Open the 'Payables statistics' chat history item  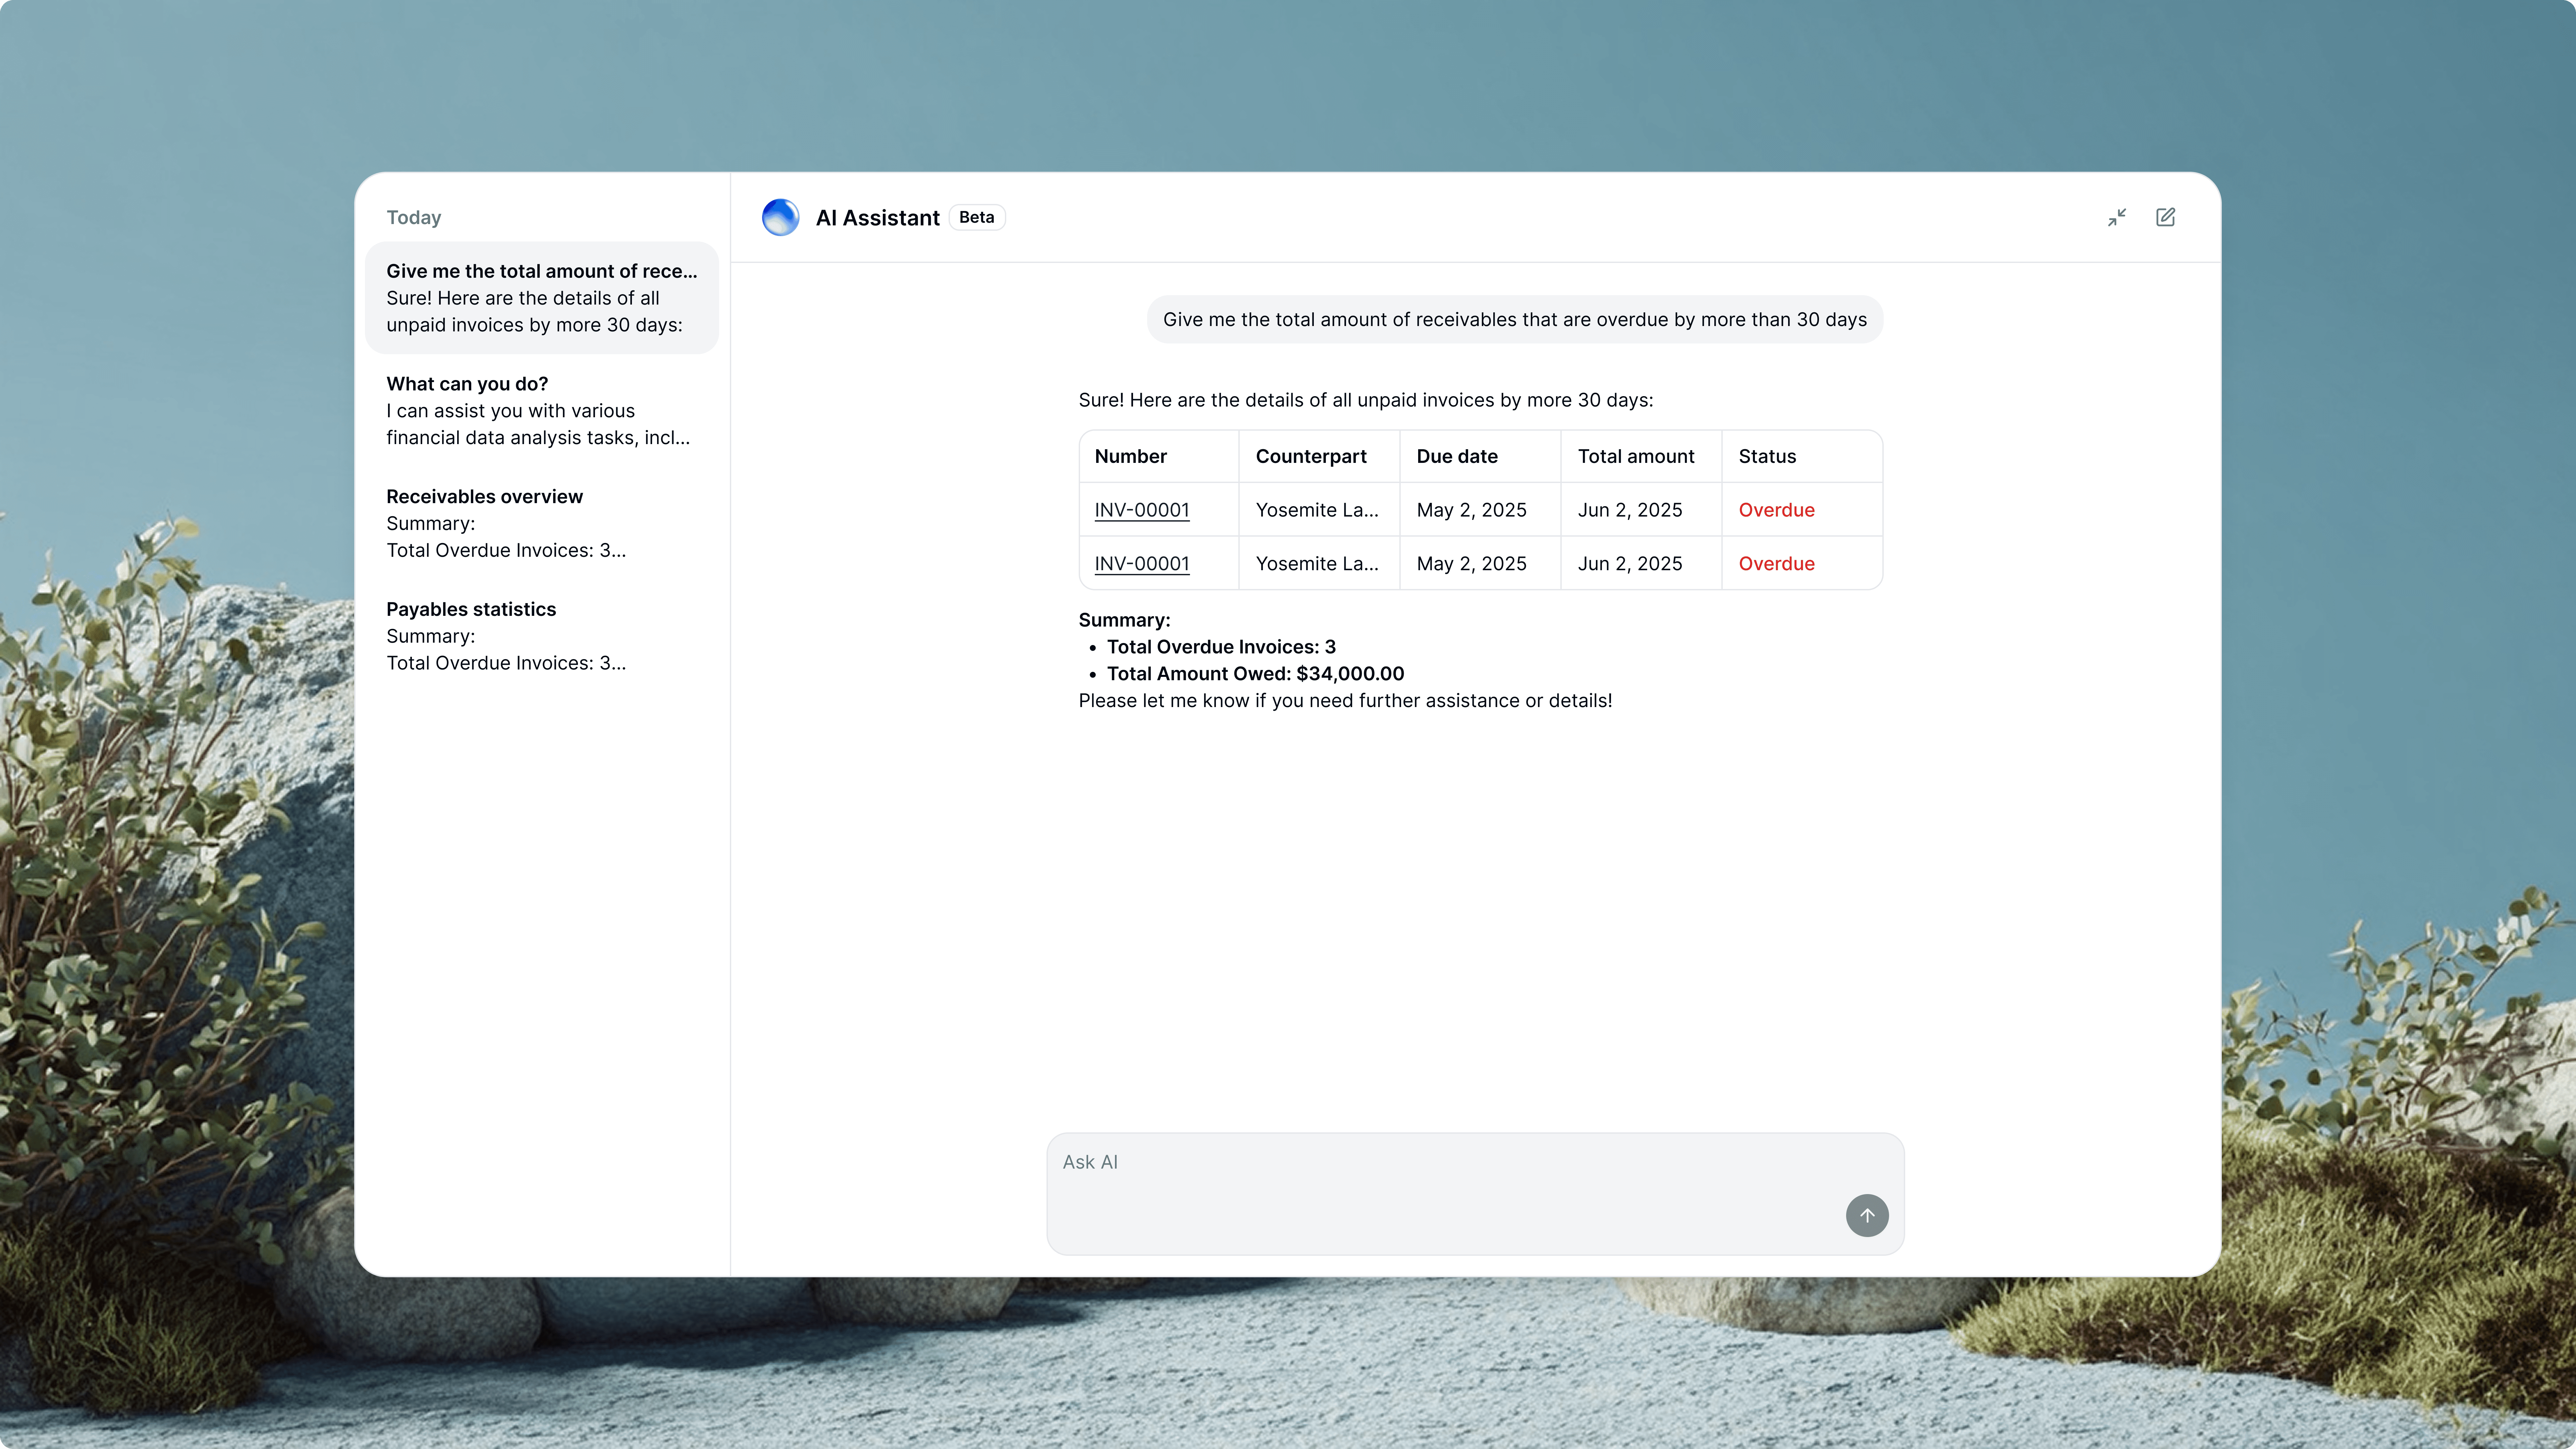(x=541, y=636)
